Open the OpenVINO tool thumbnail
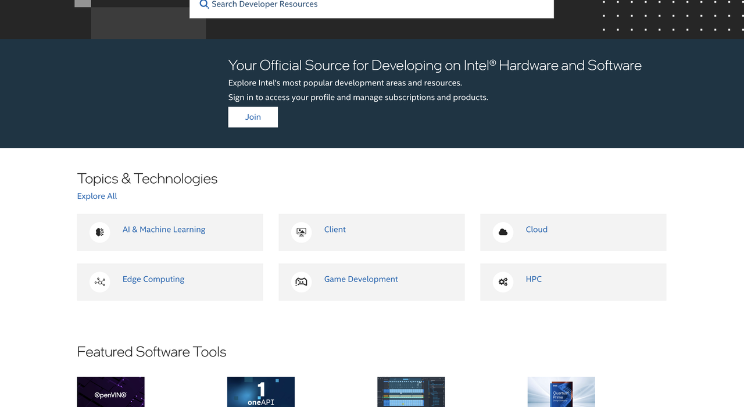 coord(111,392)
